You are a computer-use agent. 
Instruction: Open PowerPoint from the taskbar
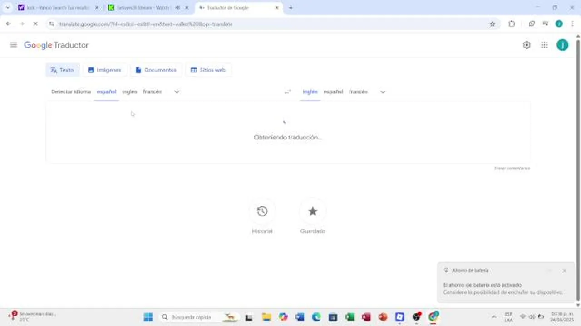[383, 317]
